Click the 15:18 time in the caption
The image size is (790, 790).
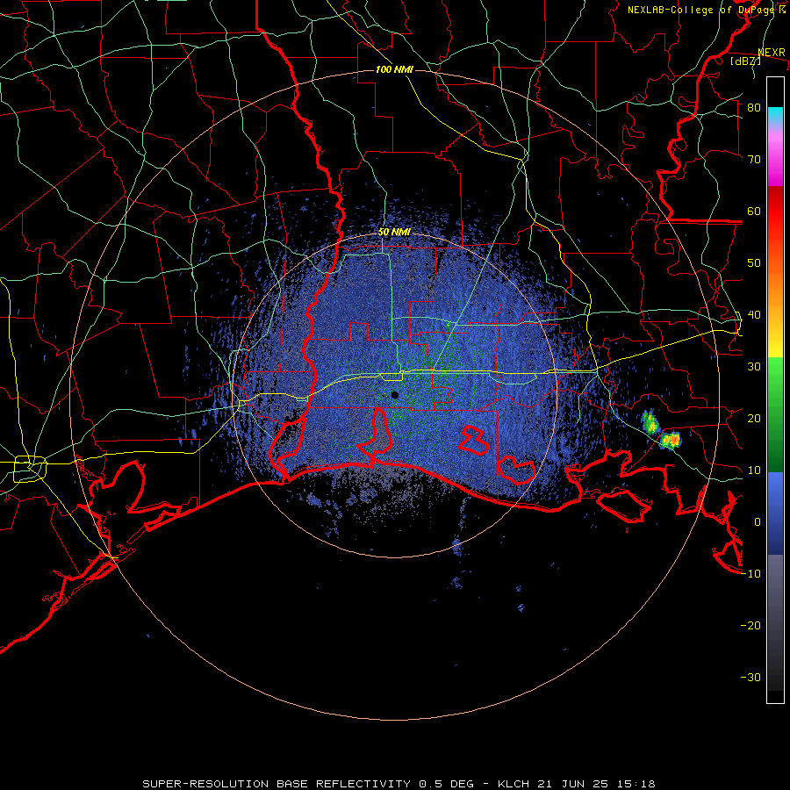pyautogui.click(x=636, y=784)
